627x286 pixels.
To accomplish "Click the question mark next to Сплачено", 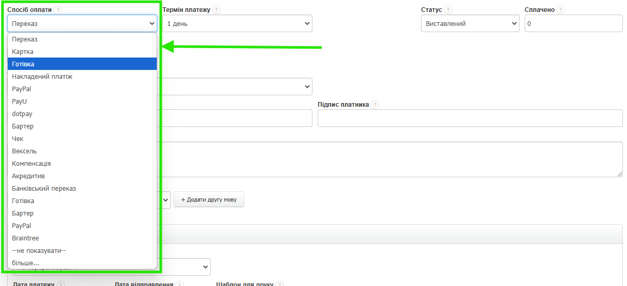I will pyautogui.click(x=560, y=10).
